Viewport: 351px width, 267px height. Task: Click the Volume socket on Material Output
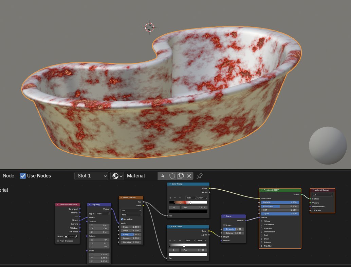(x=310, y=203)
